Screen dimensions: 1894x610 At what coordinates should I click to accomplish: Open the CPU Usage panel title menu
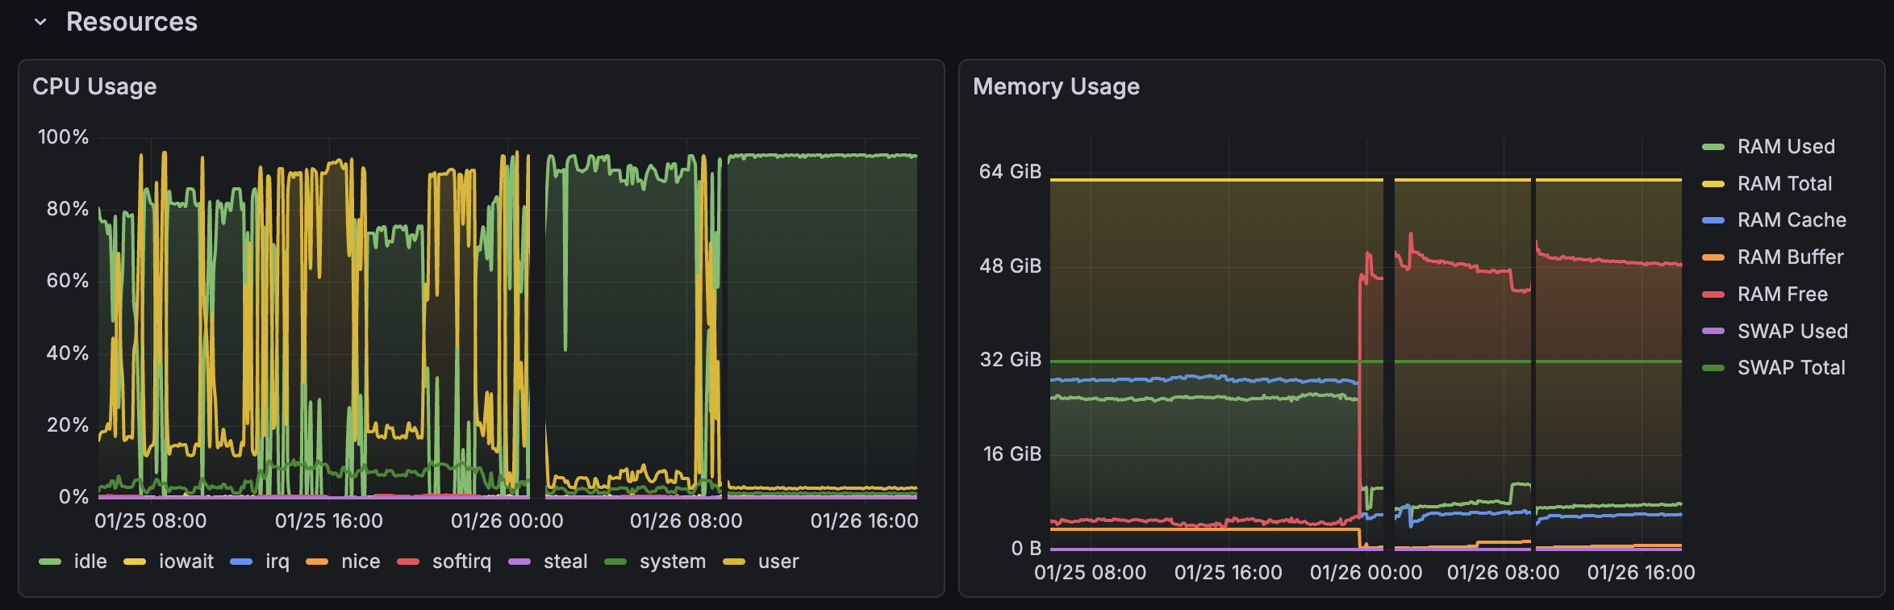pos(94,86)
